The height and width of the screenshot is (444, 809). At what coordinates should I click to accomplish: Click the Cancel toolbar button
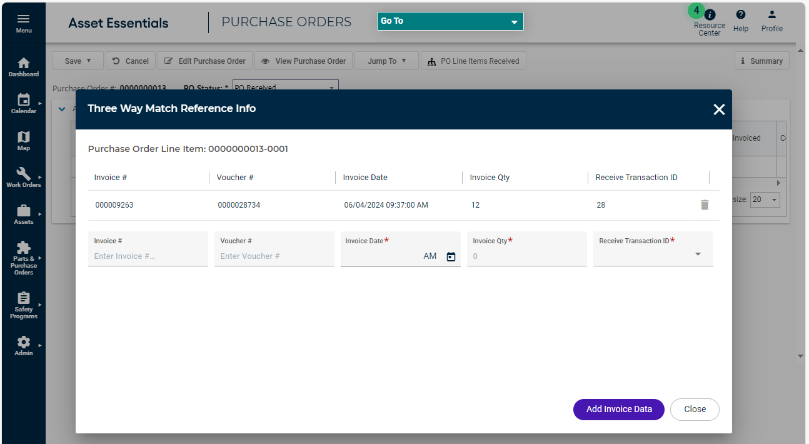pyautogui.click(x=131, y=61)
